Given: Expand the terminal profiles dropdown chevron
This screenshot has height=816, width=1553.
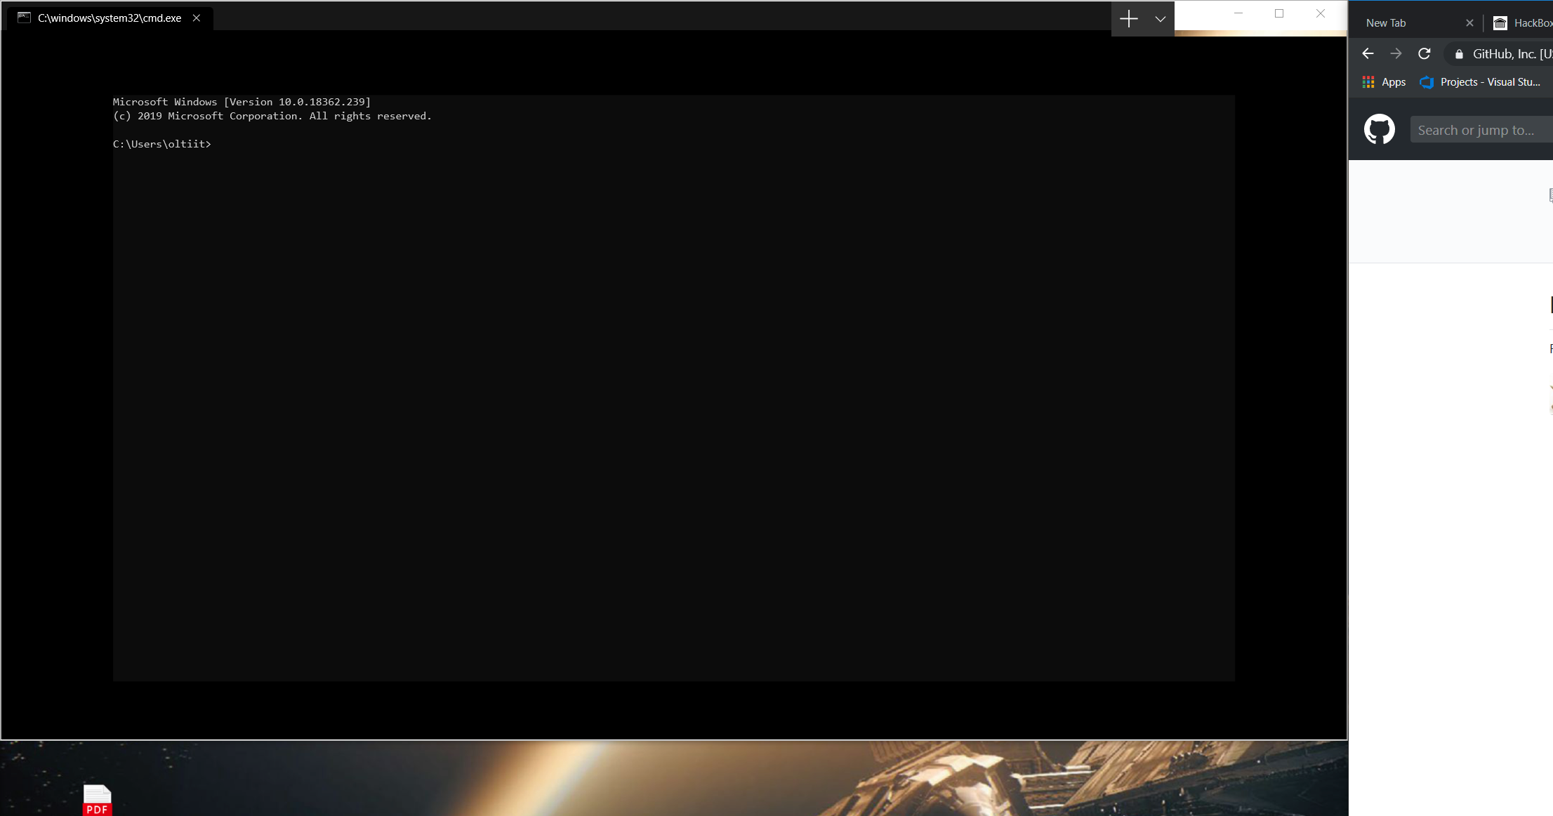Looking at the screenshot, I should (1160, 19).
